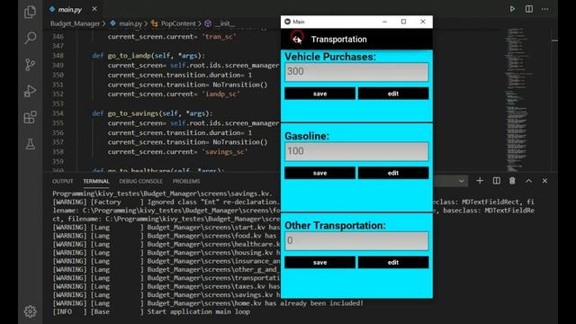Open Run and Debug view
The height and width of the screenshot is (324, 576).
[30, 91]
